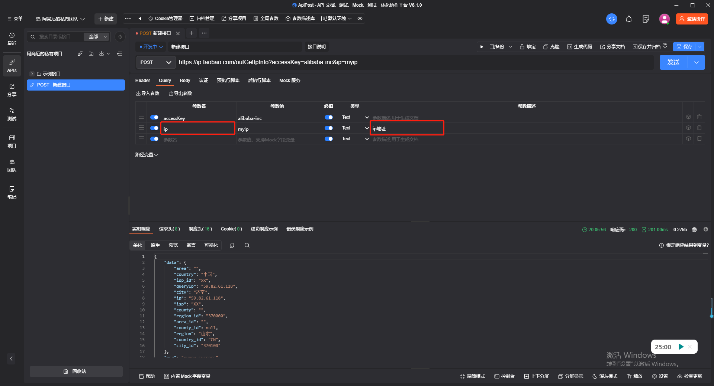
Task: Collapse the left sidebar with arrow
Action: 12,359
